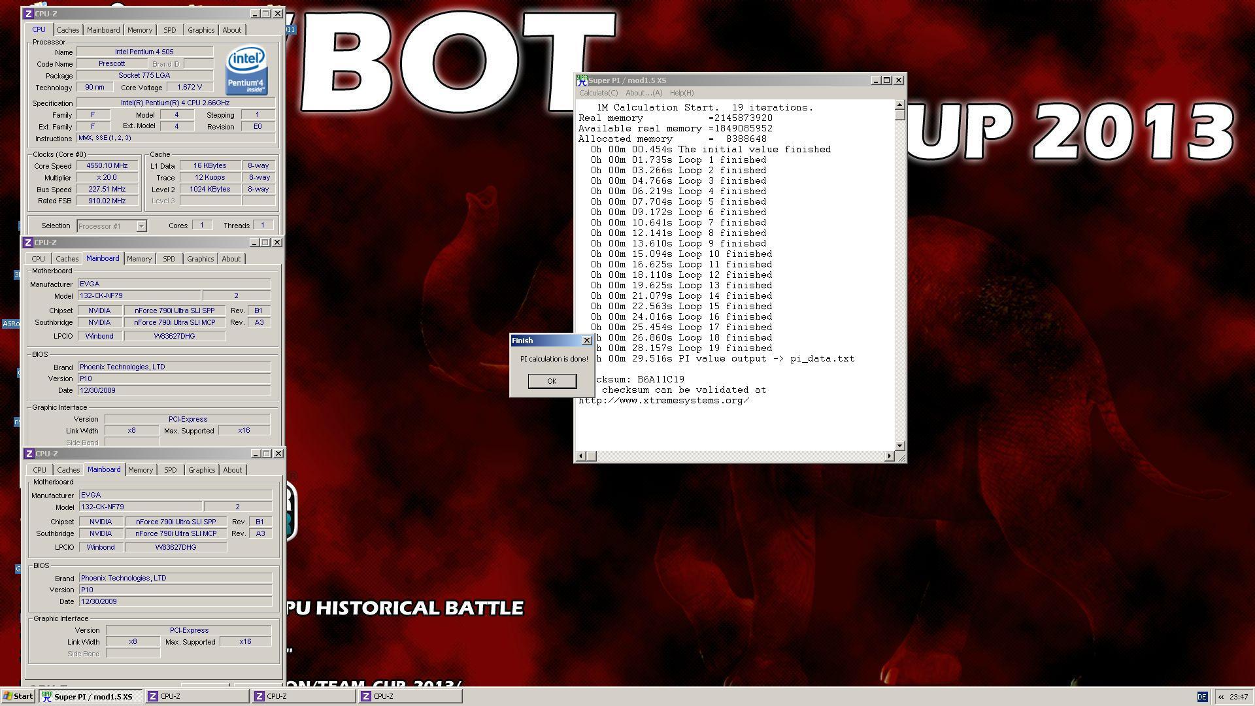Expand hidden tray icons with double chevron

coord(1220,697)
